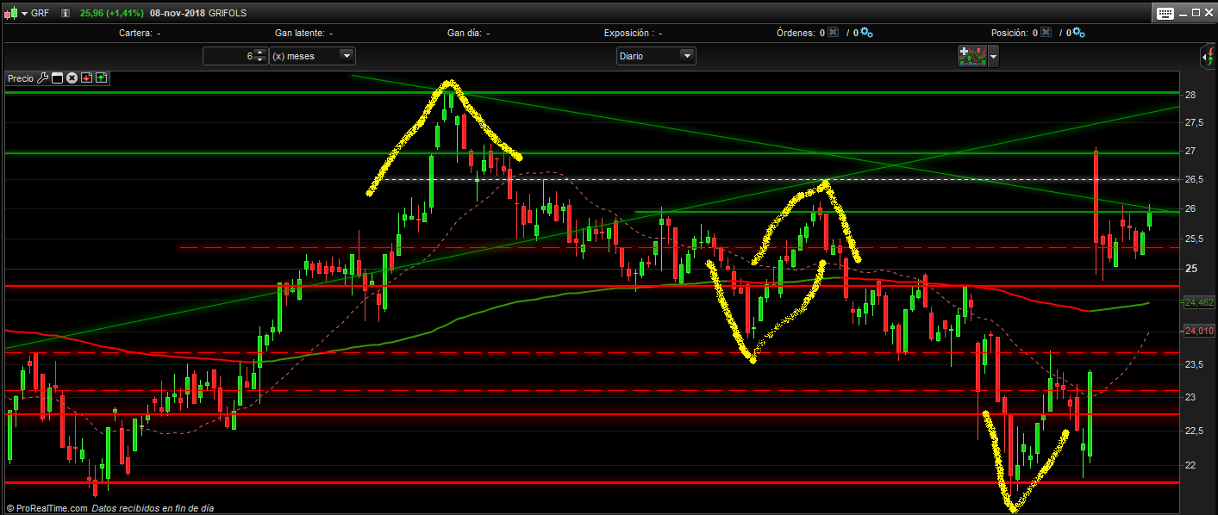Image resolution: width=1218 pixels, height=515 pixels.
Task: Open the (x) meses period dropdown
Action: [x=312, y=56]
